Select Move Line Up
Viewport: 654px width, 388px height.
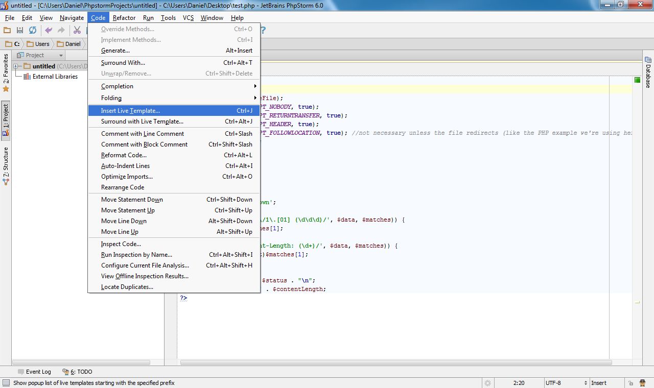pyautogui.click(x=174, y=232)
